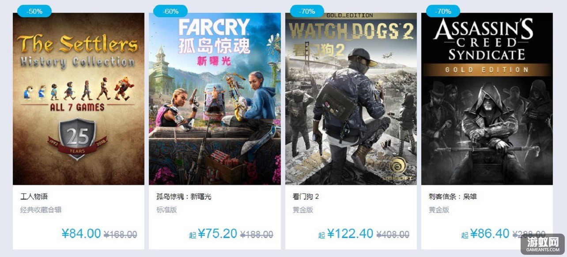Select the 工人物语 game title
This screenshot has height=257, width=567.
34,197
